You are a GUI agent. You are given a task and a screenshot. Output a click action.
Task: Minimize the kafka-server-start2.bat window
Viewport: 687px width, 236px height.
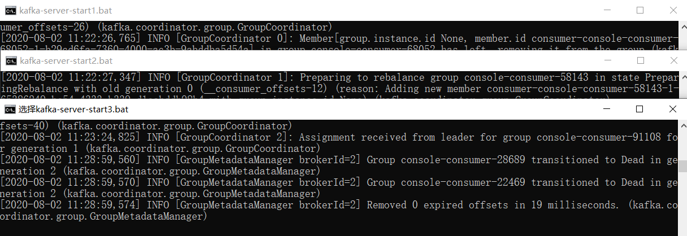tap(607, 60)
